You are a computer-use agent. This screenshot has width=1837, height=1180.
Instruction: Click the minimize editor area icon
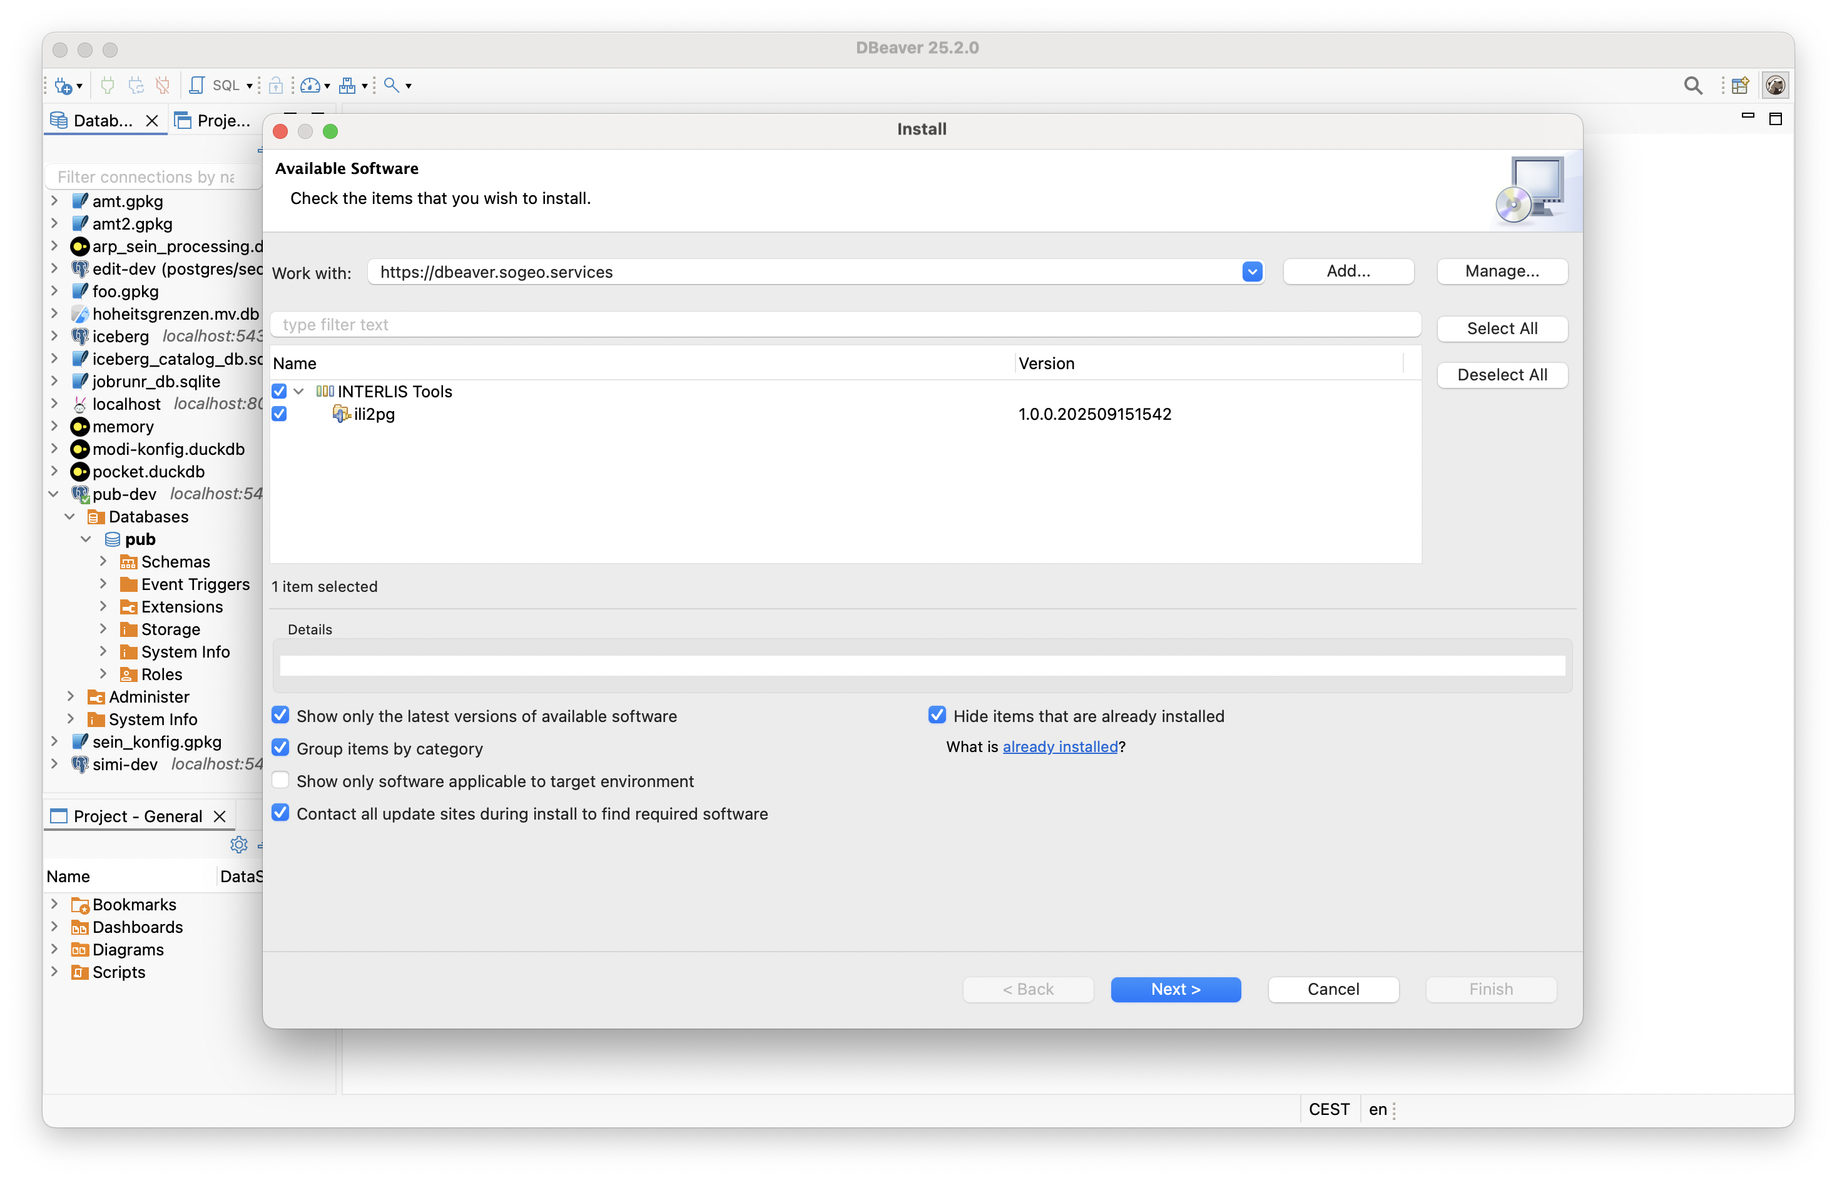(x=1748, y=116)
